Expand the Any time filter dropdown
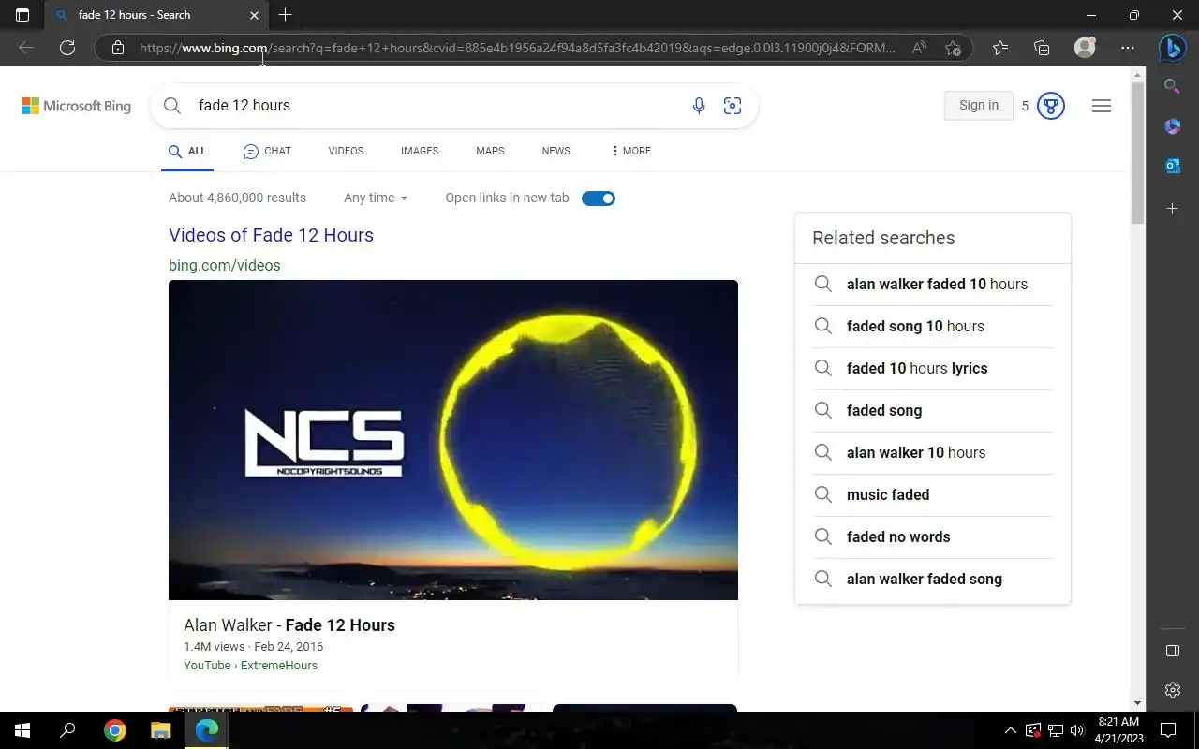 click(x=376, y=198)
